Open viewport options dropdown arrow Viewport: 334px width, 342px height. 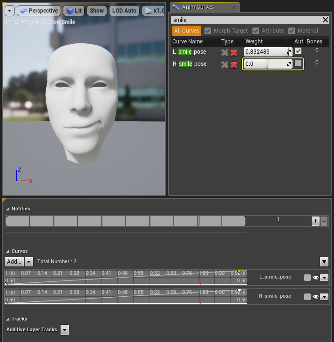click(9, 11)
